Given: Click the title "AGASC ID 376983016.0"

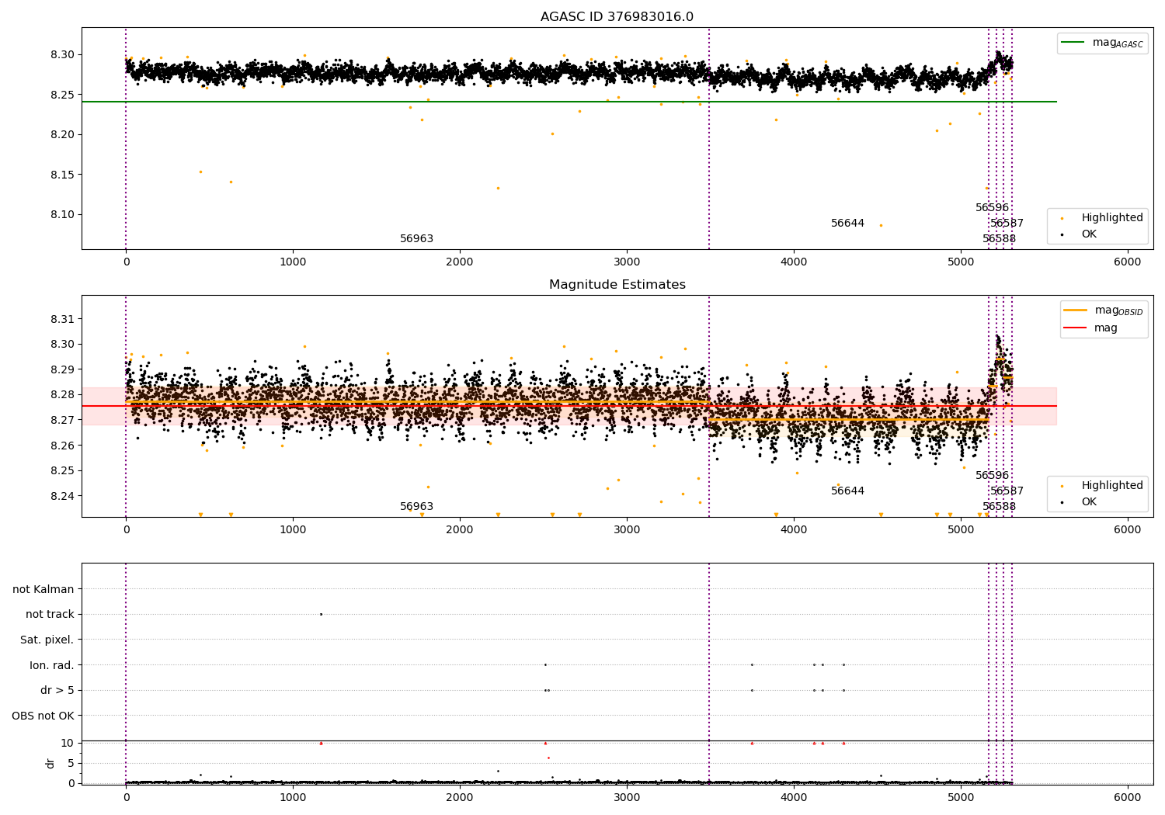Looking at the screenshot, I should pos(617,17).
